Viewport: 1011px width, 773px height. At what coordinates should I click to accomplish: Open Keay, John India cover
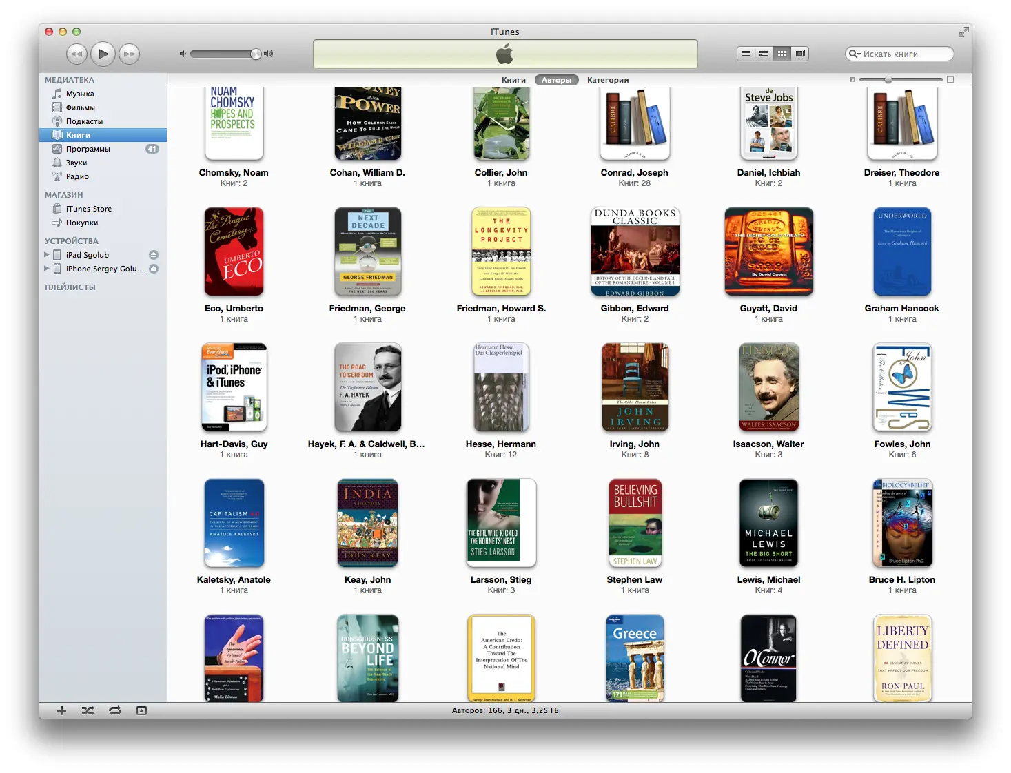pyautogui.click(x=367, y=523)
